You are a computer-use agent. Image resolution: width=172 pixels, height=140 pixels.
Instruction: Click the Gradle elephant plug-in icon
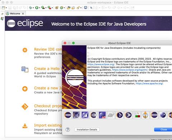(x=111, y=115)
